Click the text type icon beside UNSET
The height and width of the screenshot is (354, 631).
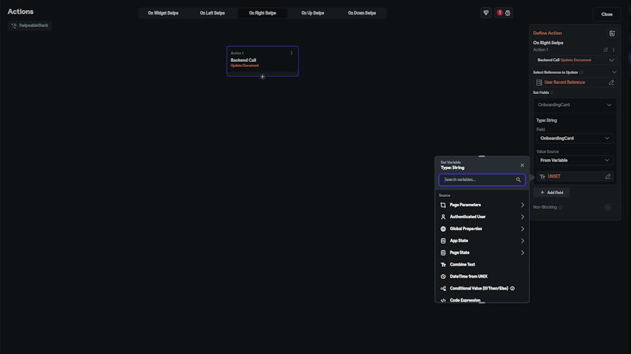point(542,177)
